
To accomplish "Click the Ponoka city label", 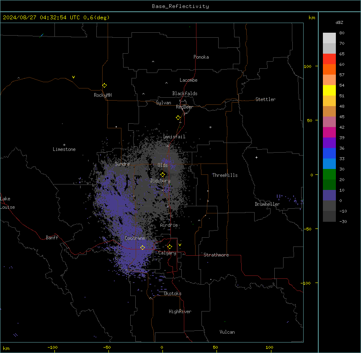I will [201, 57].
